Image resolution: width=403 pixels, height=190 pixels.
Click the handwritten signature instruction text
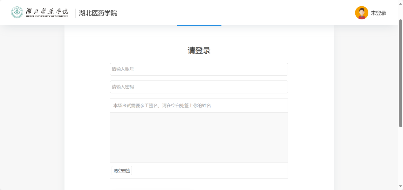pos(162,105)
